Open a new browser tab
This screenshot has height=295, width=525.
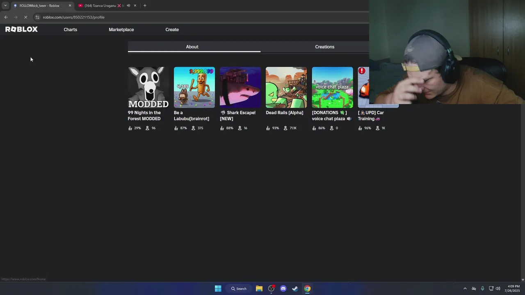145,6
